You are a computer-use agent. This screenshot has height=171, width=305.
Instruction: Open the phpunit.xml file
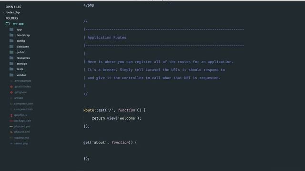[22, 132]
